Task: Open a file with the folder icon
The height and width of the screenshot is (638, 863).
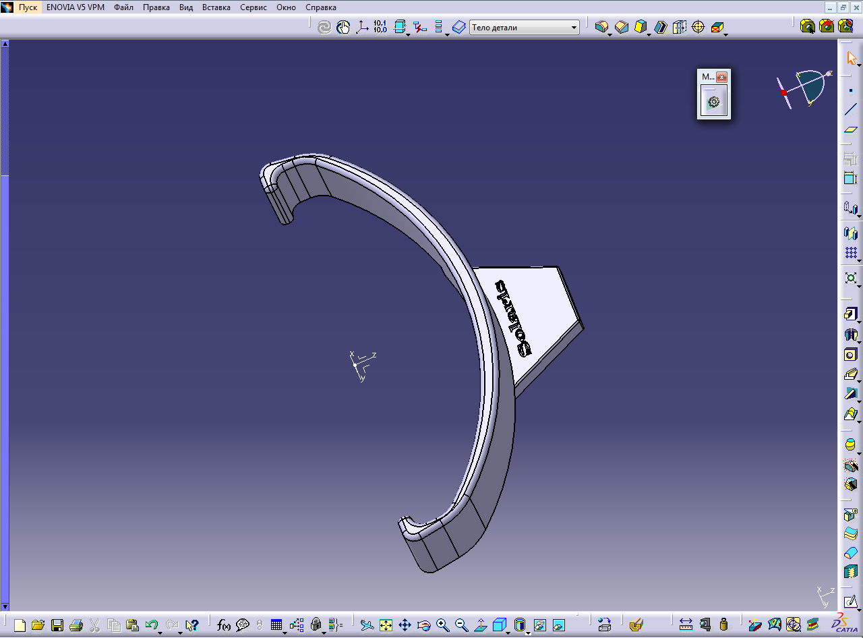Action: tap(38, 625)
